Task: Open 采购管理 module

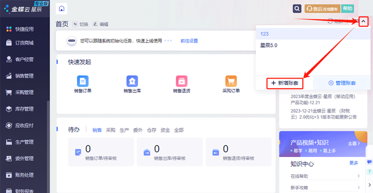Action: (20, 93)
